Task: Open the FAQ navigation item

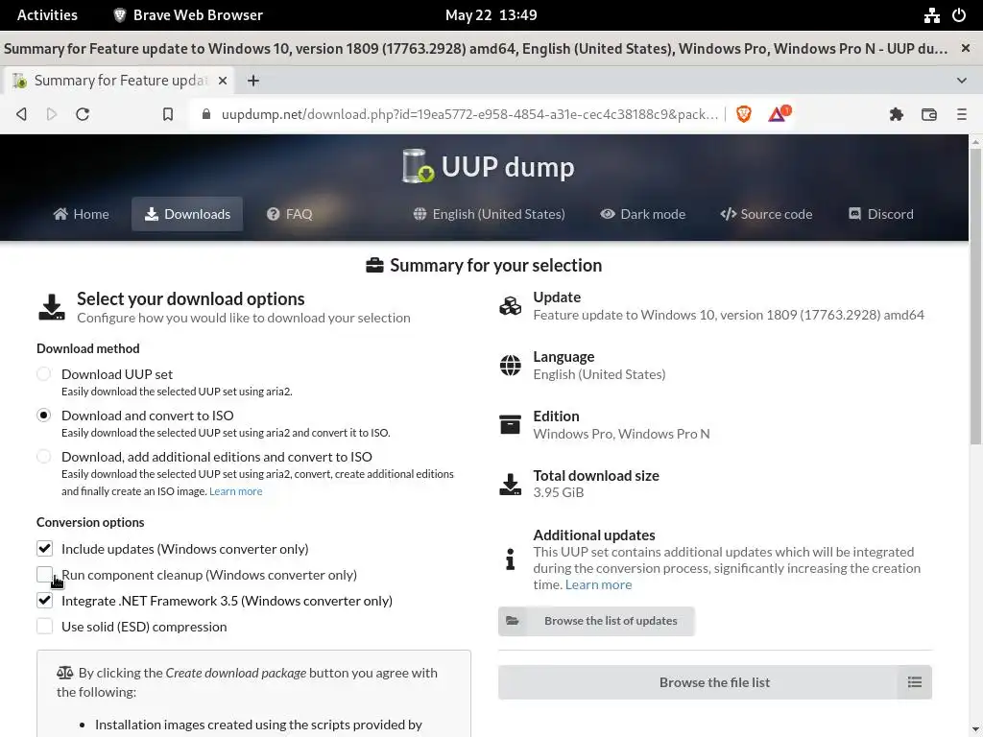Action: point(289,214)
